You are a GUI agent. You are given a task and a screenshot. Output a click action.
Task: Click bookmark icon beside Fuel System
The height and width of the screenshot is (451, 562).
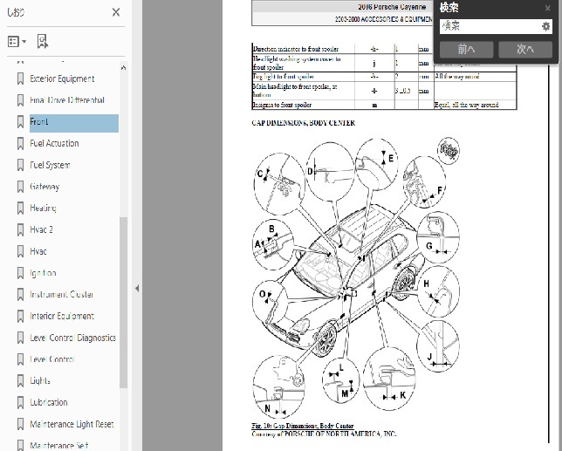(x=20, y=165)
